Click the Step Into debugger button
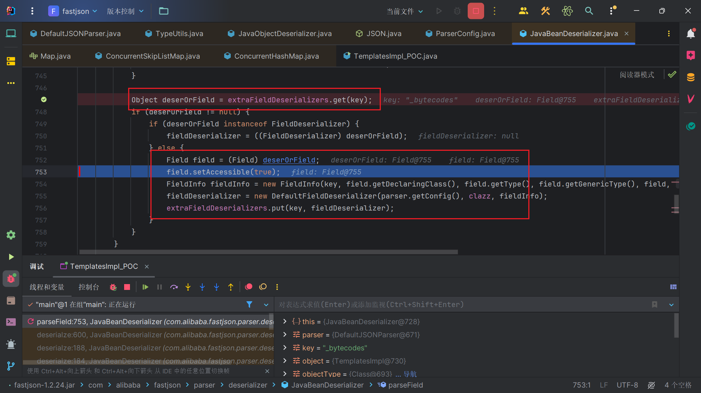 pos(188,287)
